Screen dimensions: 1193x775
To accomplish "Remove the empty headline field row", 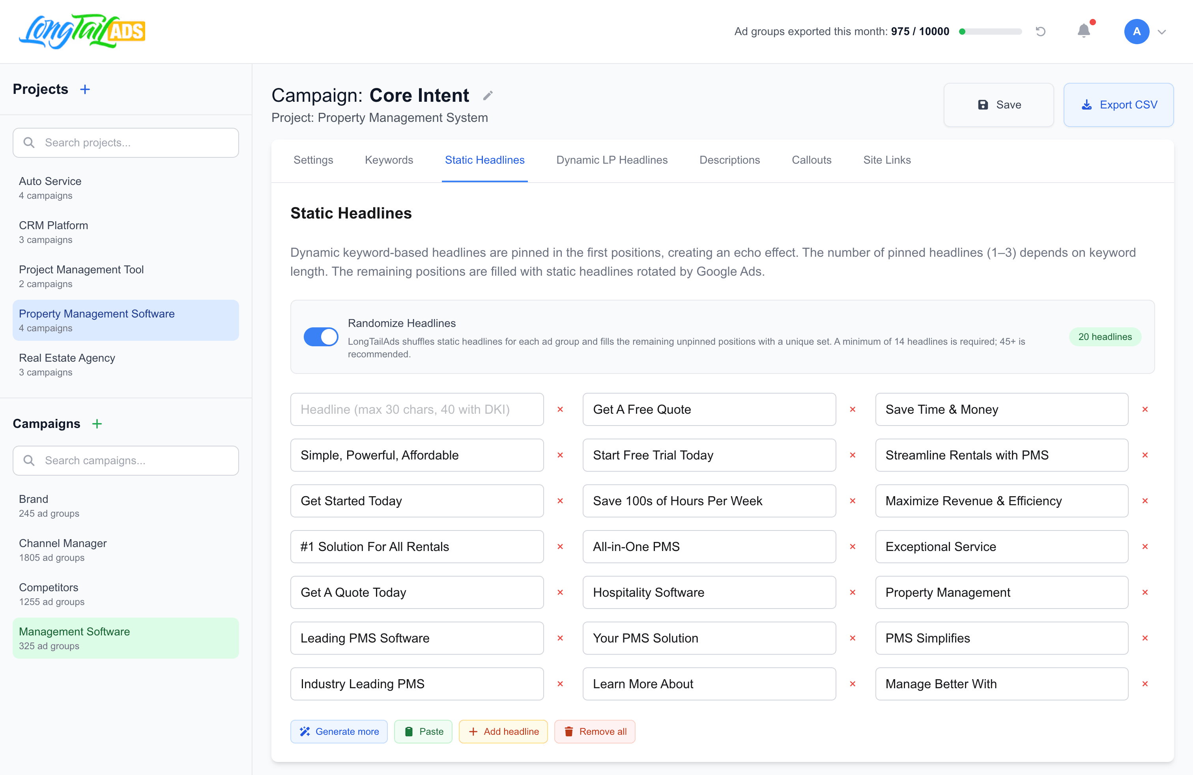I will 561,409.
